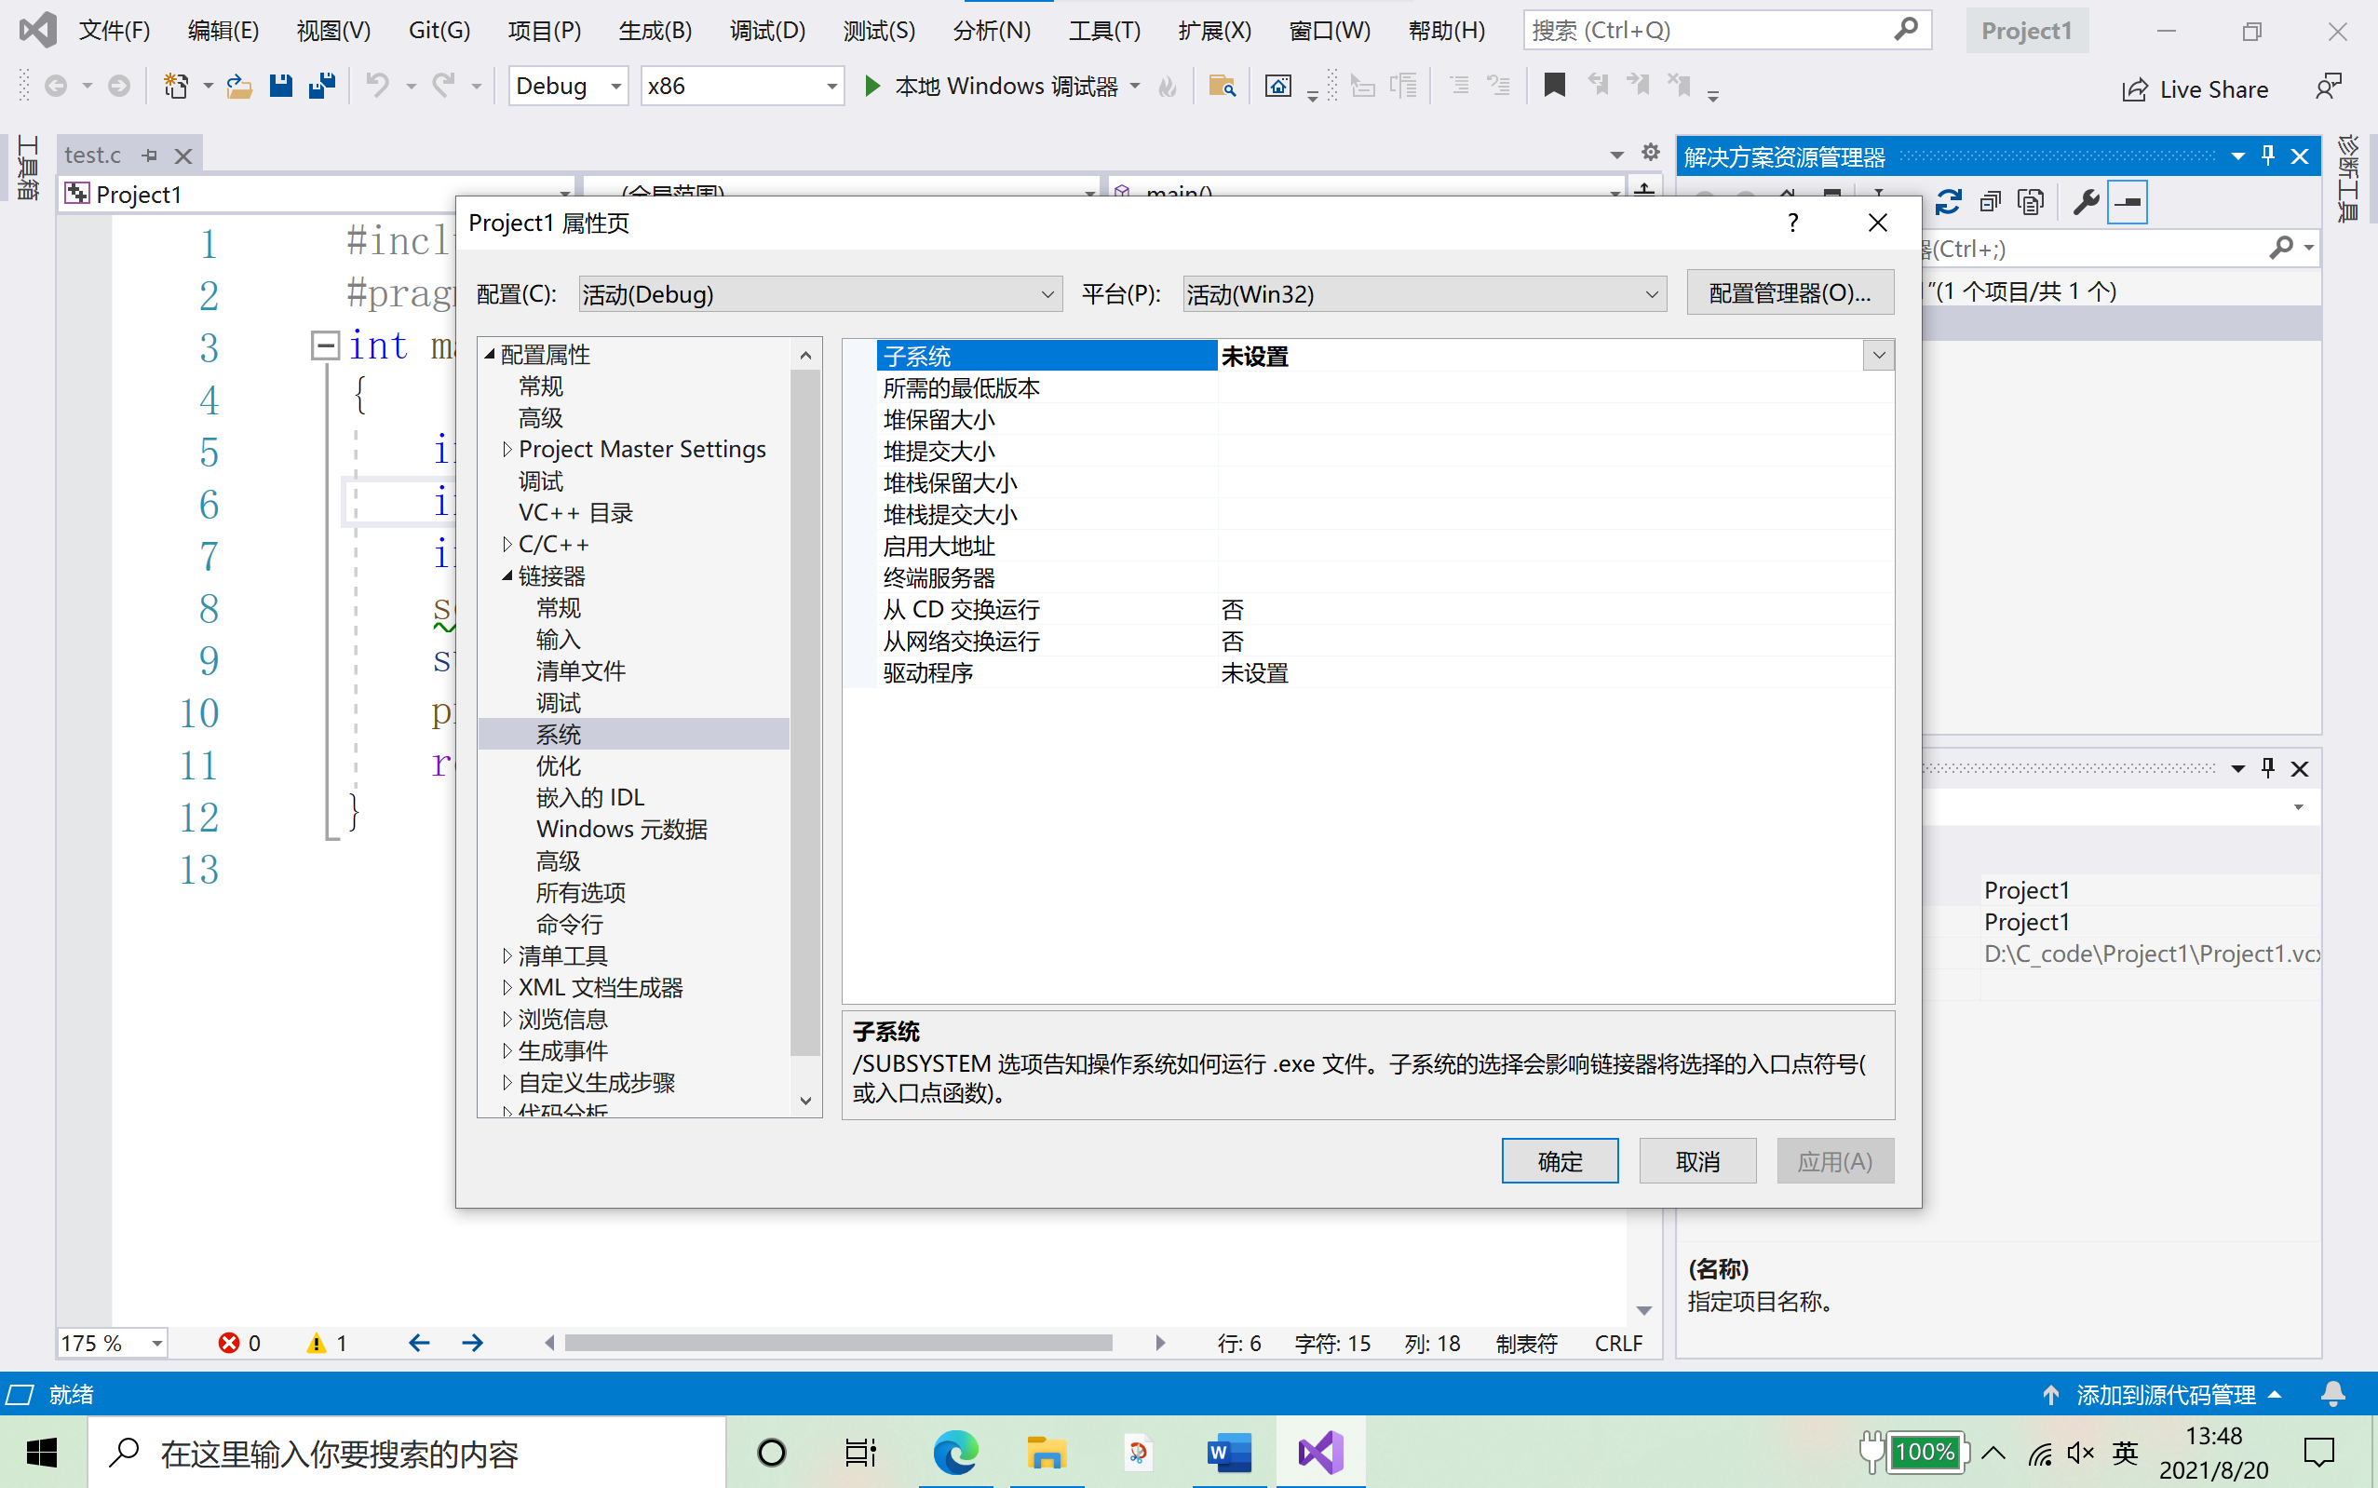Click the Save All toolbar icon

tap(322, 87)
